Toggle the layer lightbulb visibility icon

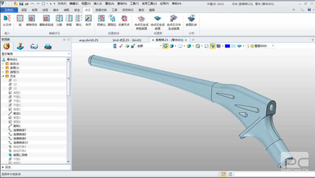pos(248,46)
